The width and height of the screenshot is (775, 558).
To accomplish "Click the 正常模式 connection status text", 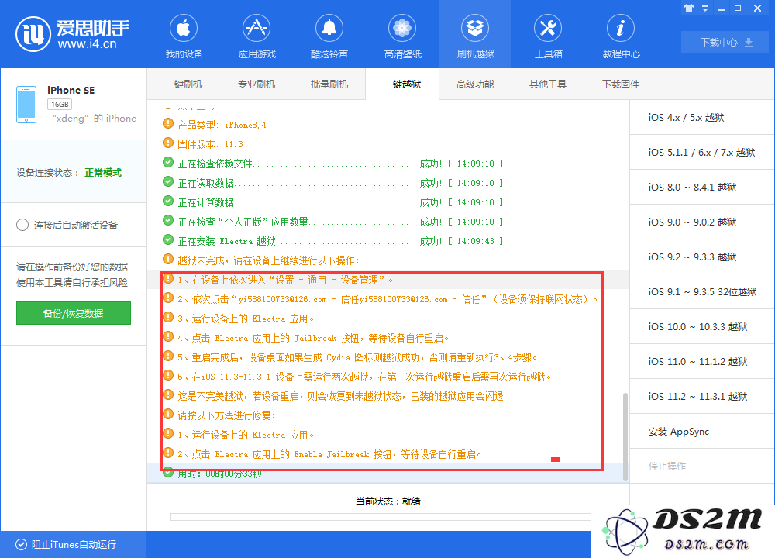I will 103,173.
